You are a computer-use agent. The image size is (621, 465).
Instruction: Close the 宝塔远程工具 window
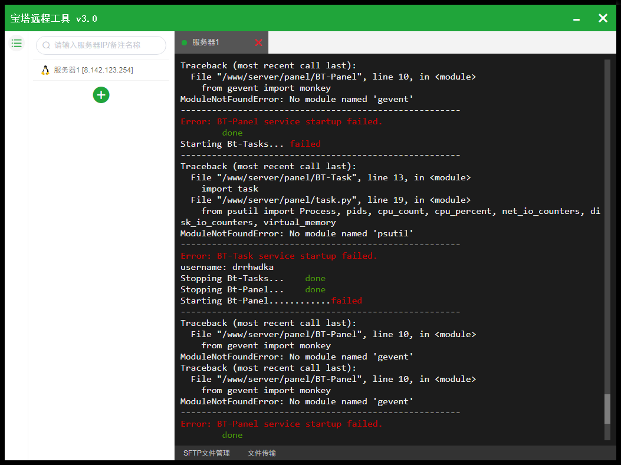coord(603,18)
